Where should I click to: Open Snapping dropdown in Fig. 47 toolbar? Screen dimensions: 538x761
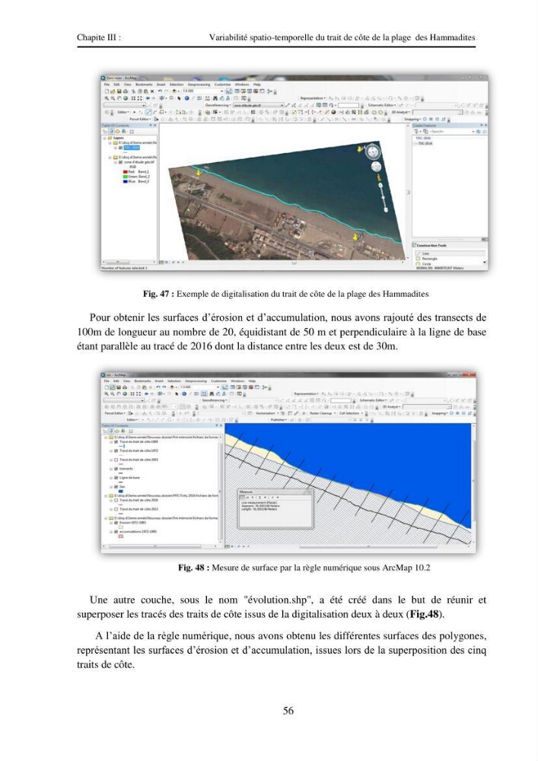(x=412, y=119)
